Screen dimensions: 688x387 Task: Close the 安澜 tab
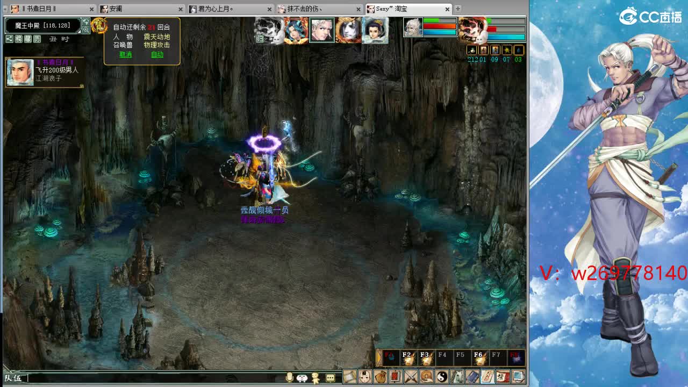point(181,9)
